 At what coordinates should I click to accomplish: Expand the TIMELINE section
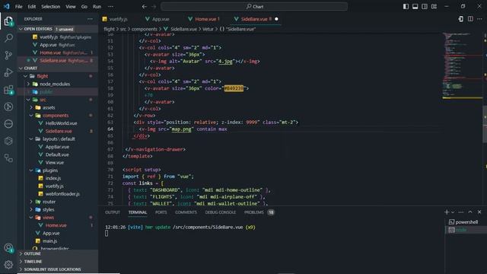pos(58,262)
